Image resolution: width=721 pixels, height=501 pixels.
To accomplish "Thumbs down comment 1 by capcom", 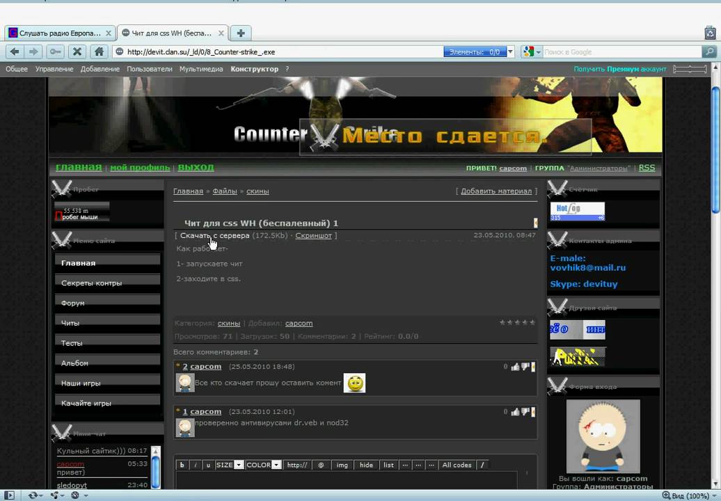I will (x=525, y=412).
